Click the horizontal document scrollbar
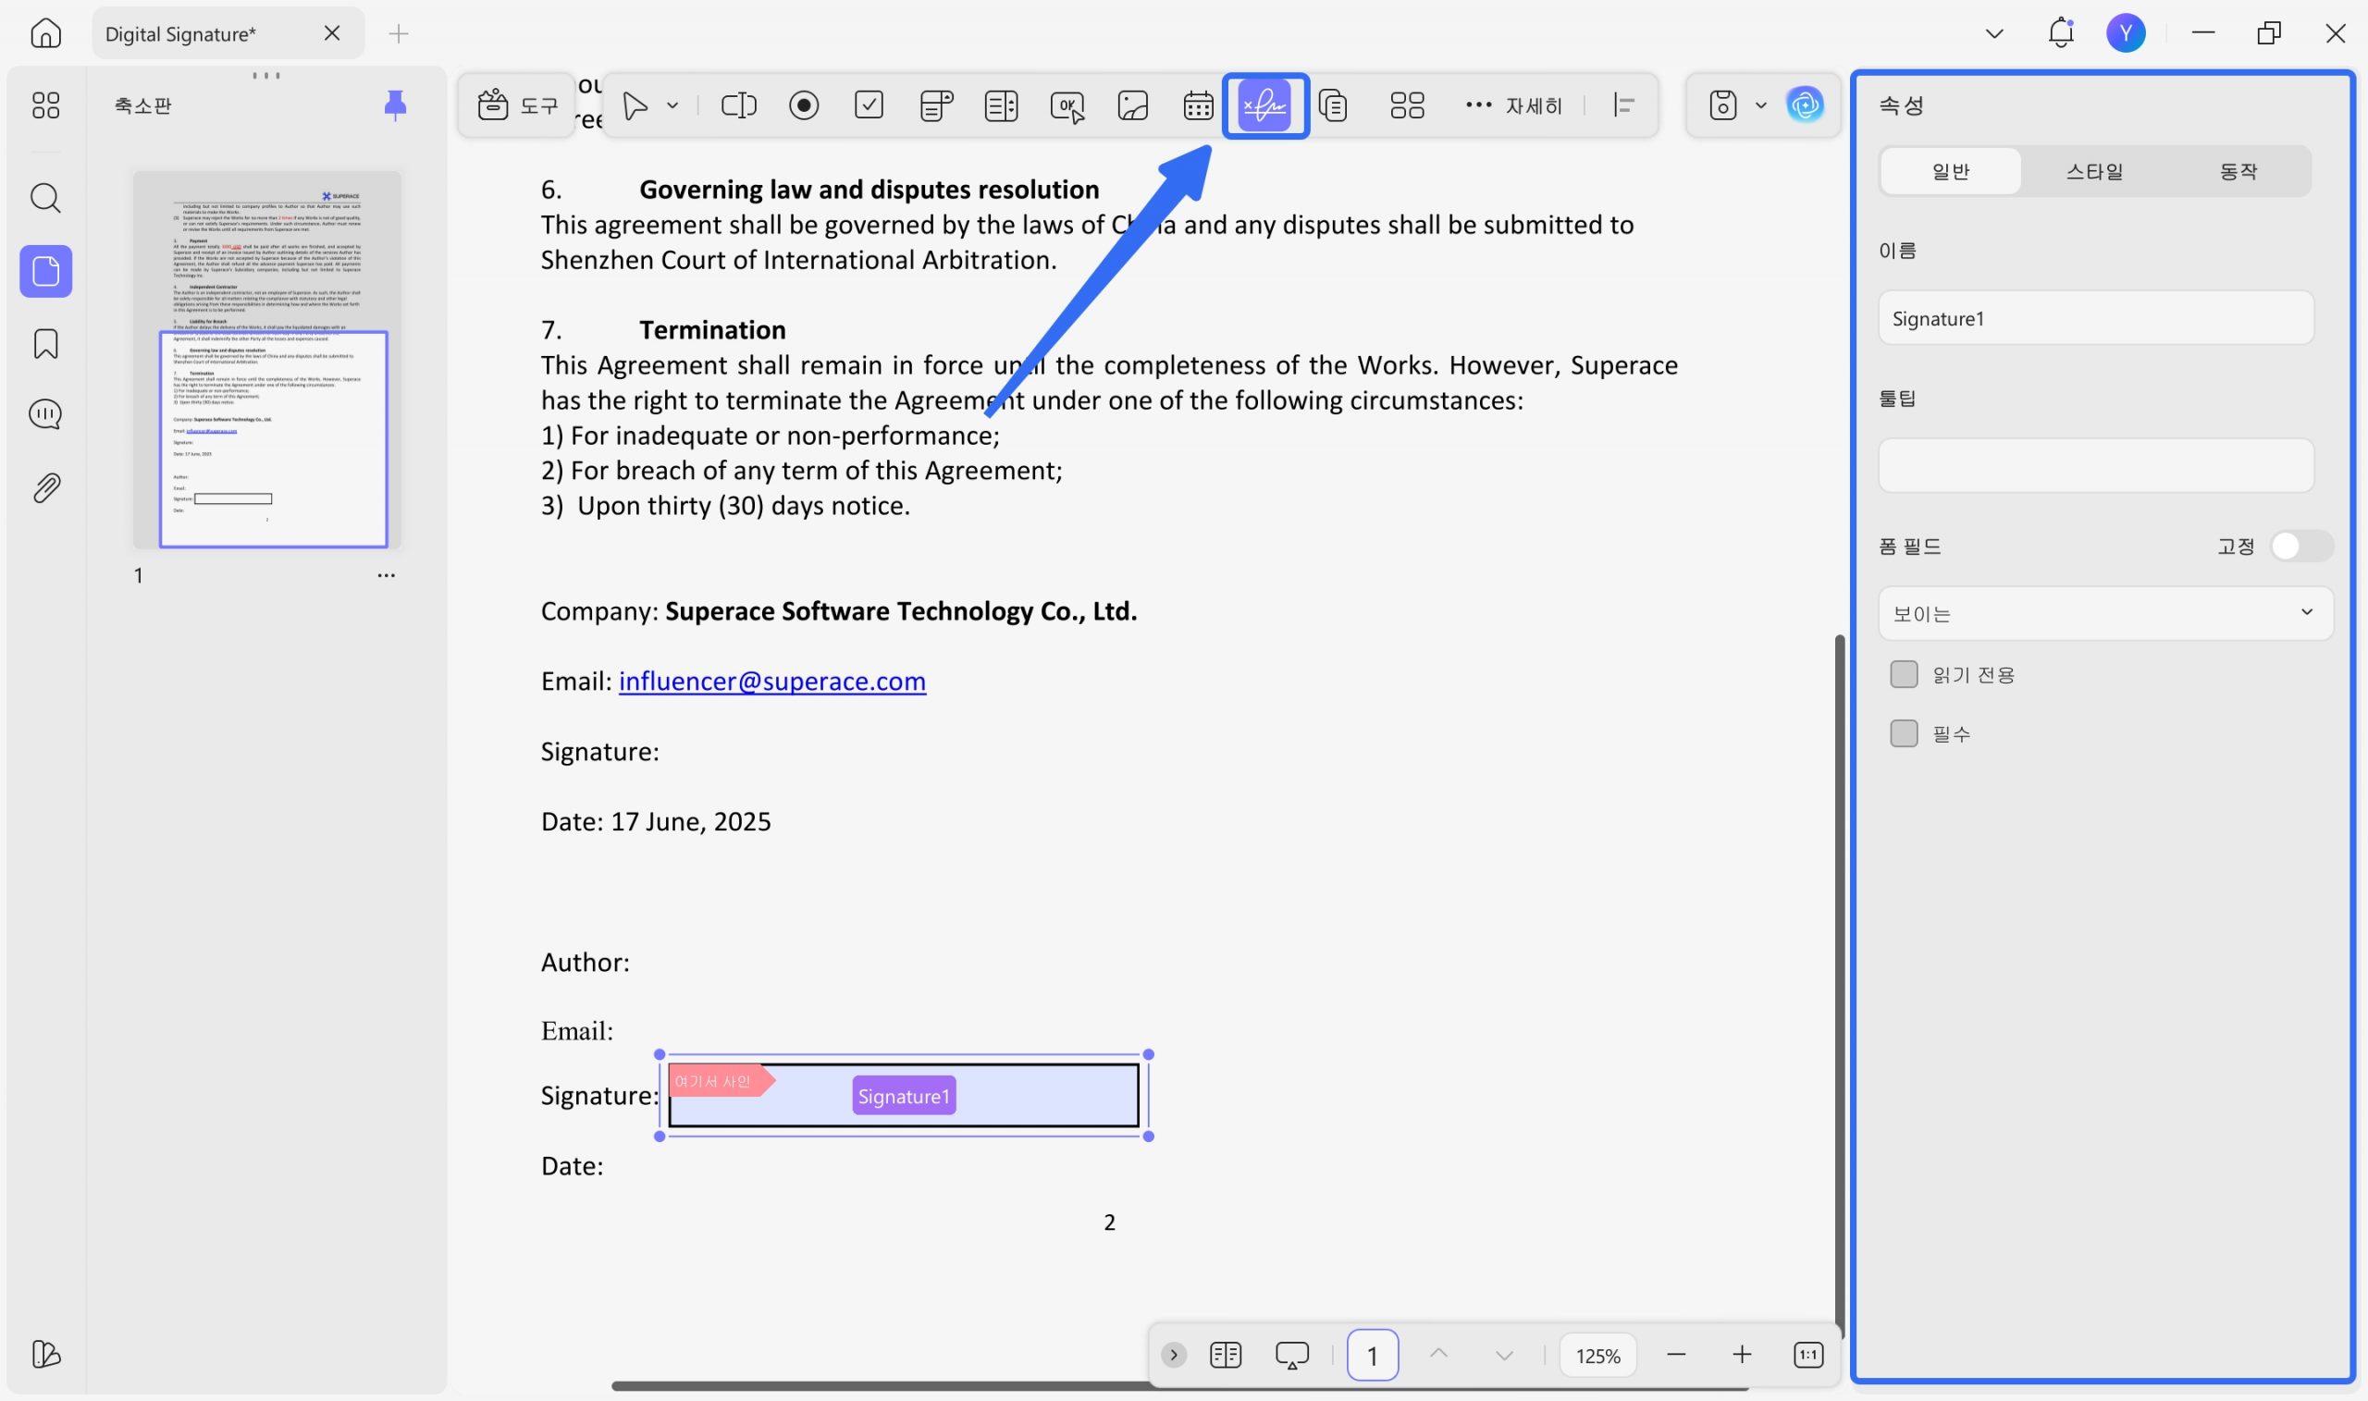Screen dimensions: 2368x1401 [1180, 1386]
